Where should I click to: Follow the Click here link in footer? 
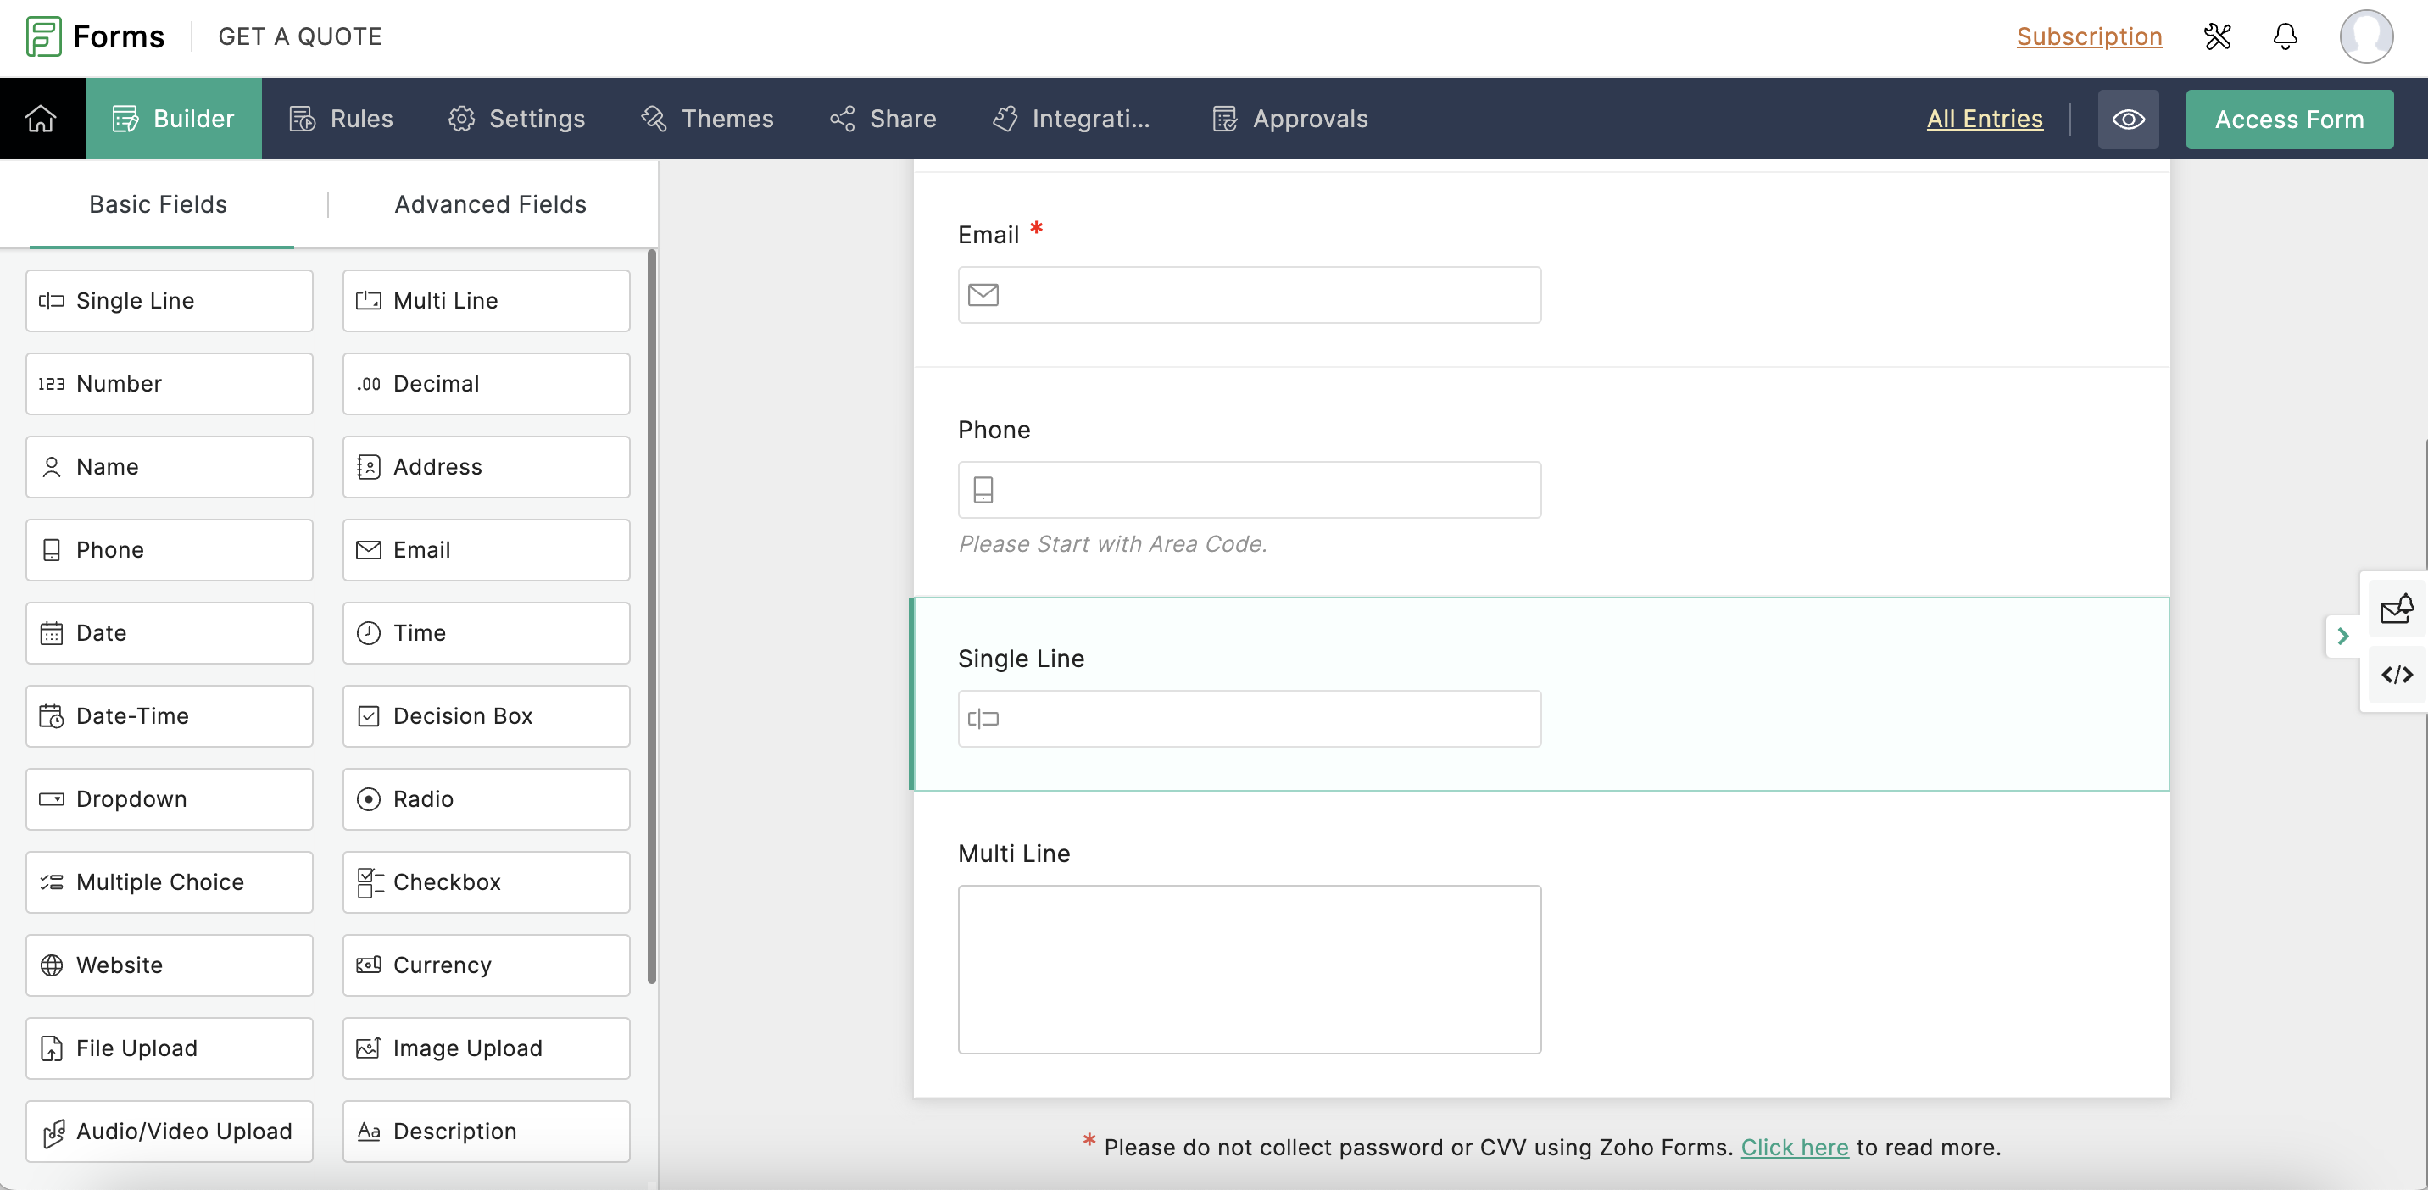(1794, 1147)
